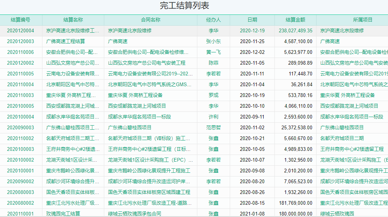This screenshot has height=217, width=388.
Task: Click date 2020-12-02
Action: click(252, 52)
